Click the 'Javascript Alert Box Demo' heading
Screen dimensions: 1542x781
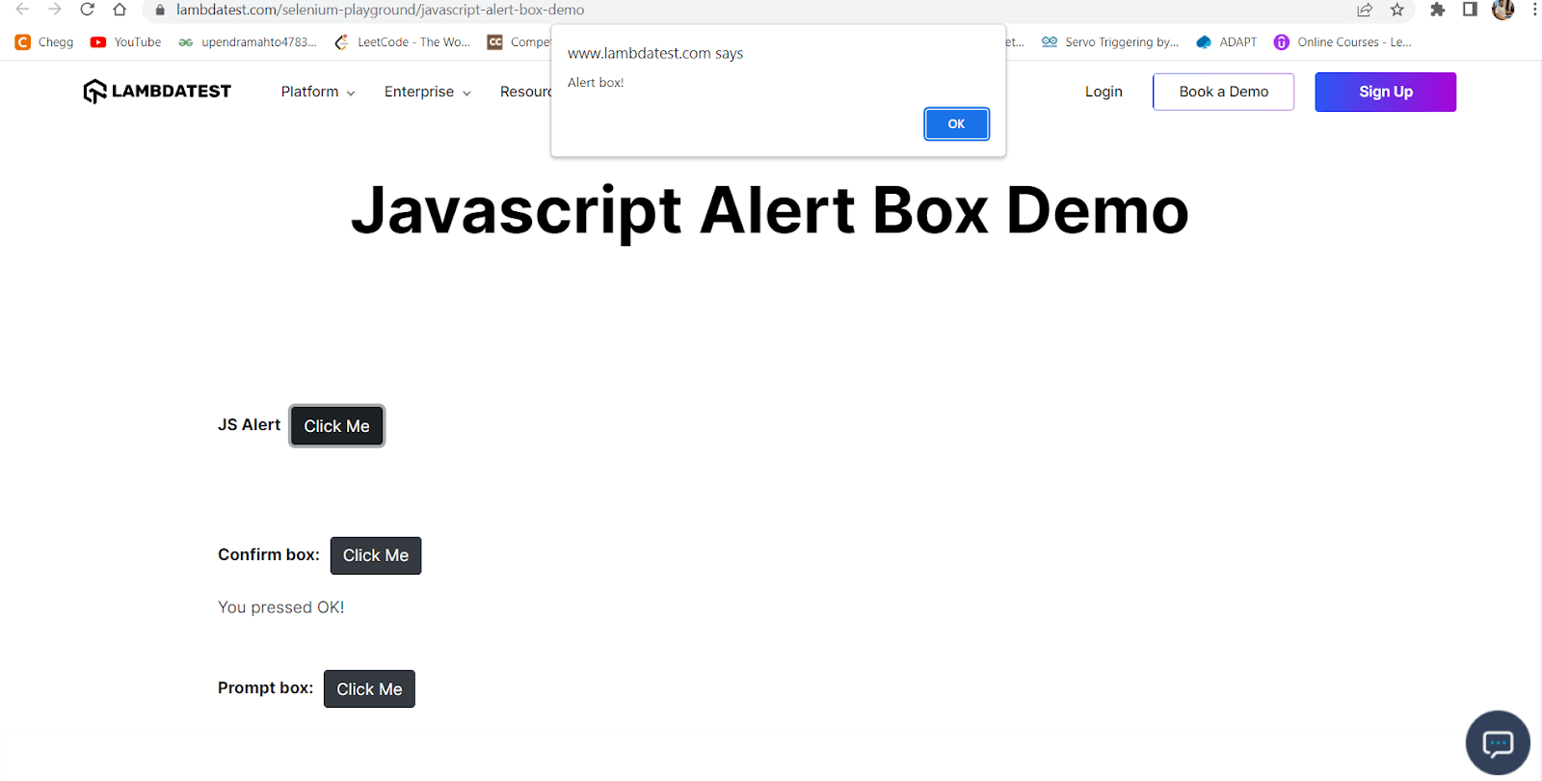point(770,211)
